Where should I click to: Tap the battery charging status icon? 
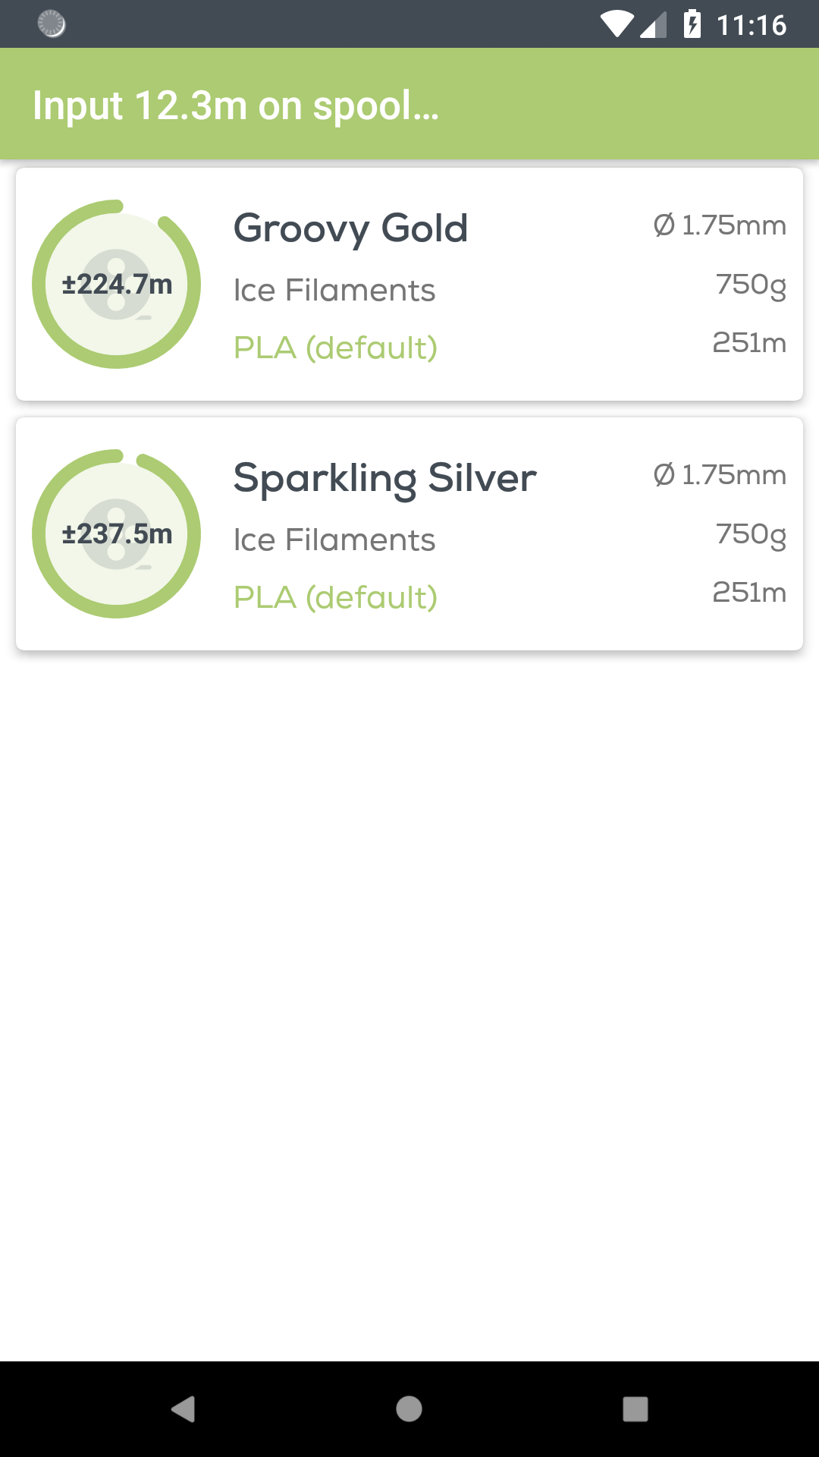692,24
